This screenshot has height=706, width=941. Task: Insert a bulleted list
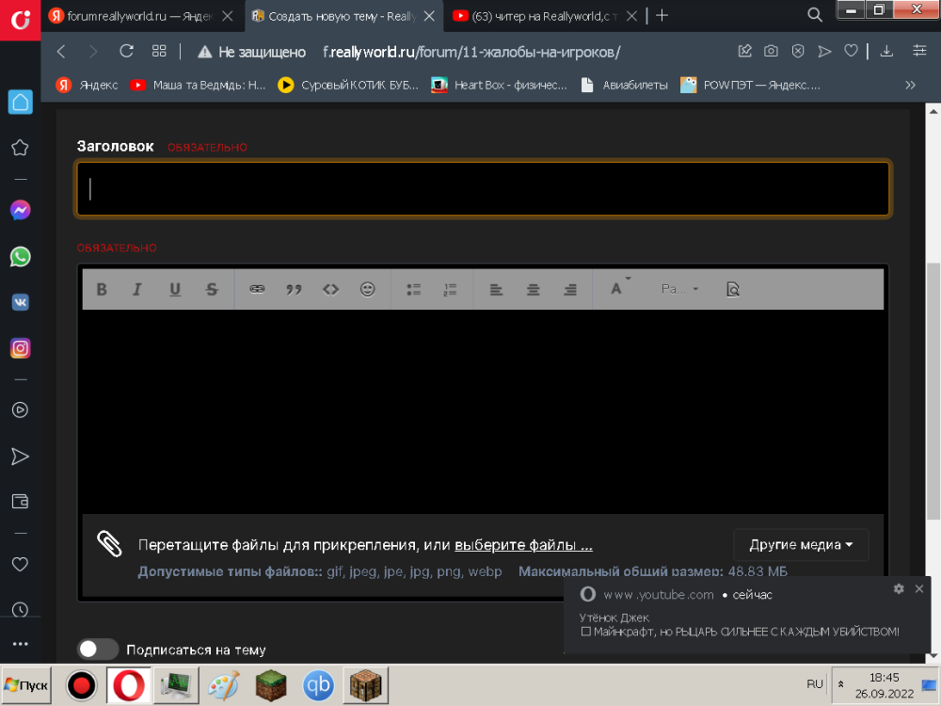(413, 289)
